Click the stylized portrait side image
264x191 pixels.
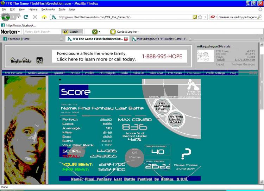(25, 130)
